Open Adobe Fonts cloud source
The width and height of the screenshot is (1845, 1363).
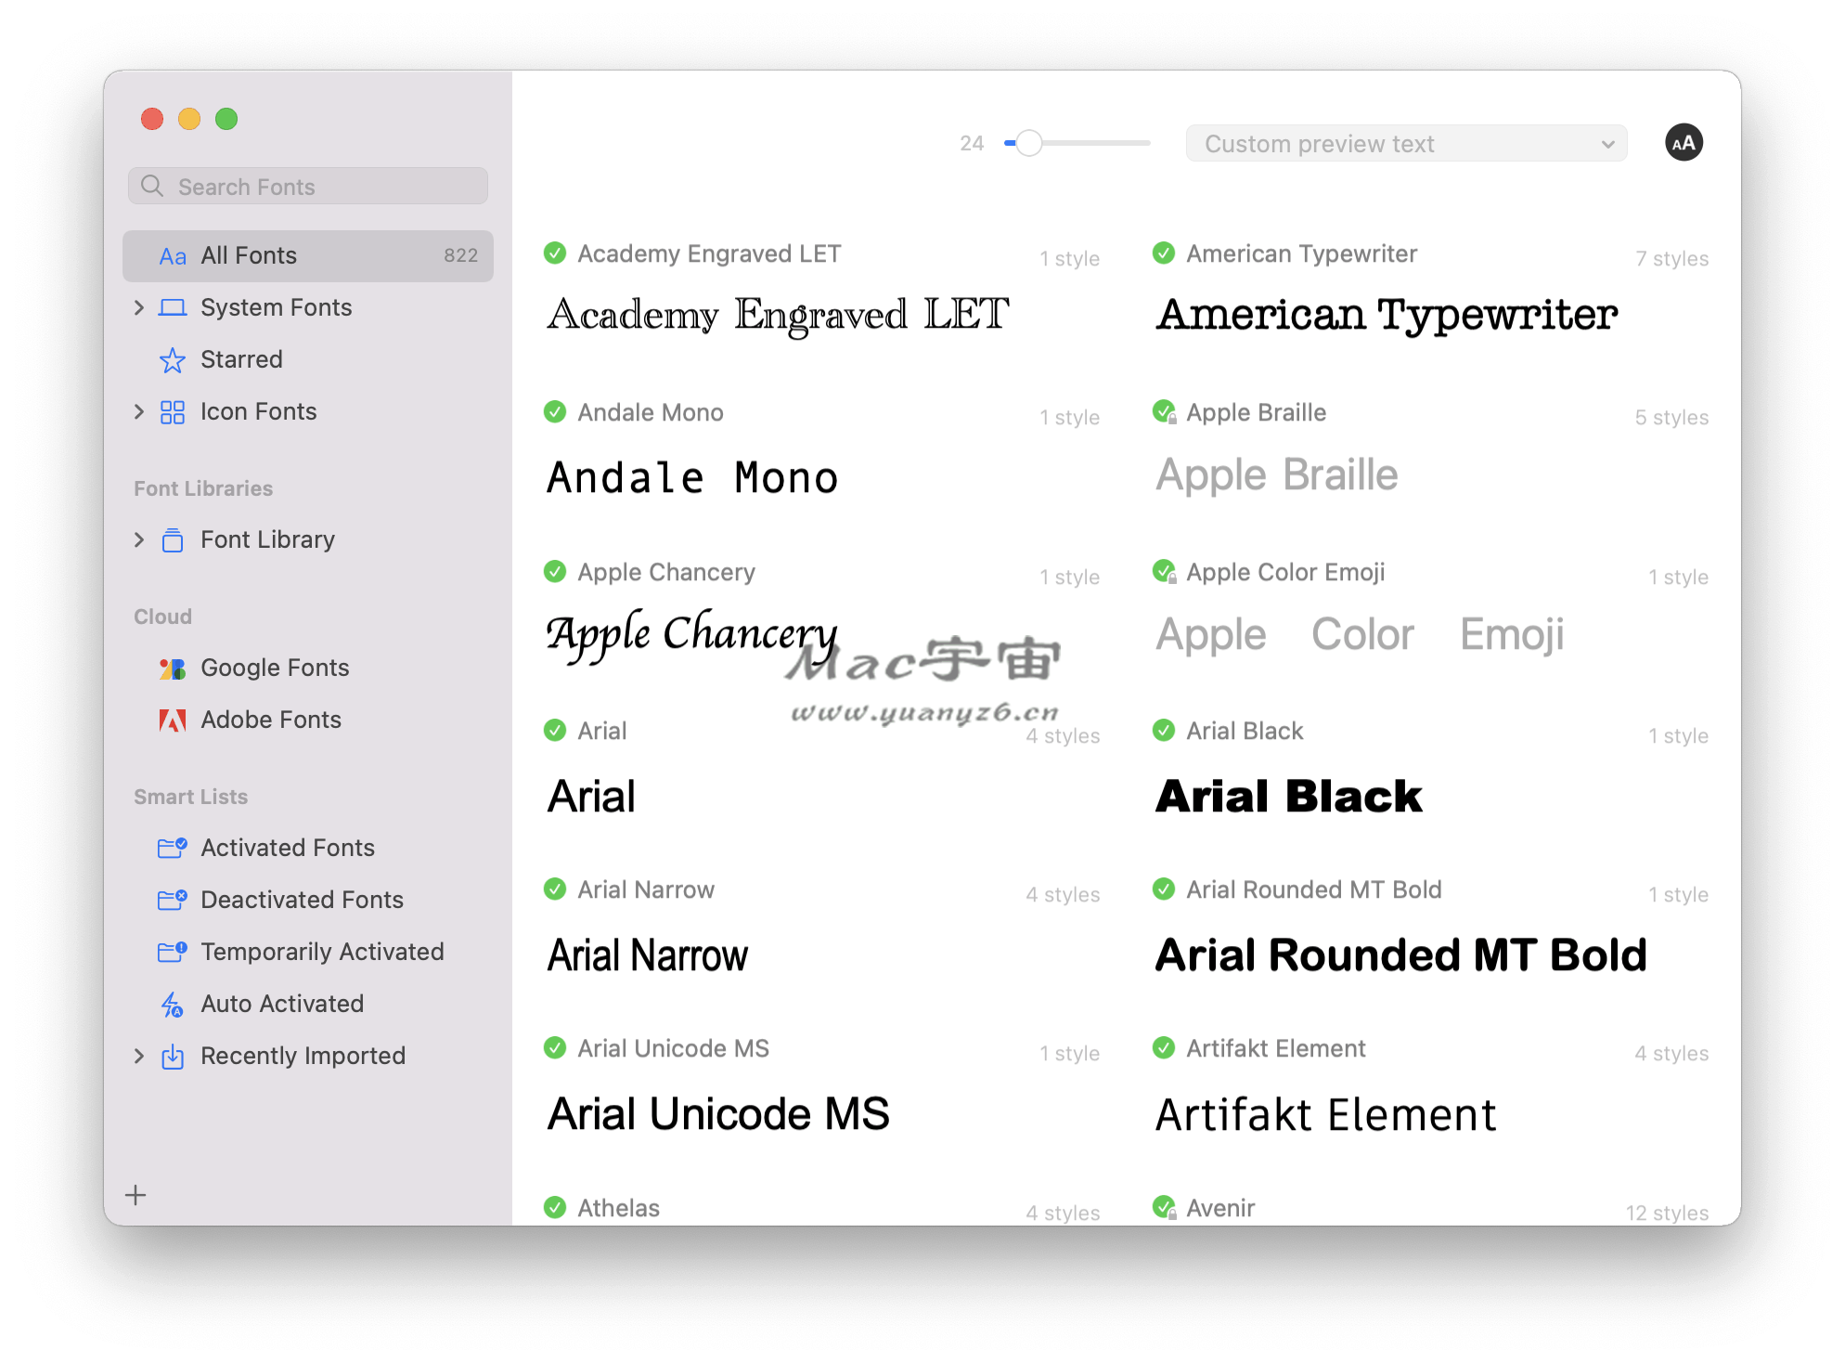pos(308,720)
